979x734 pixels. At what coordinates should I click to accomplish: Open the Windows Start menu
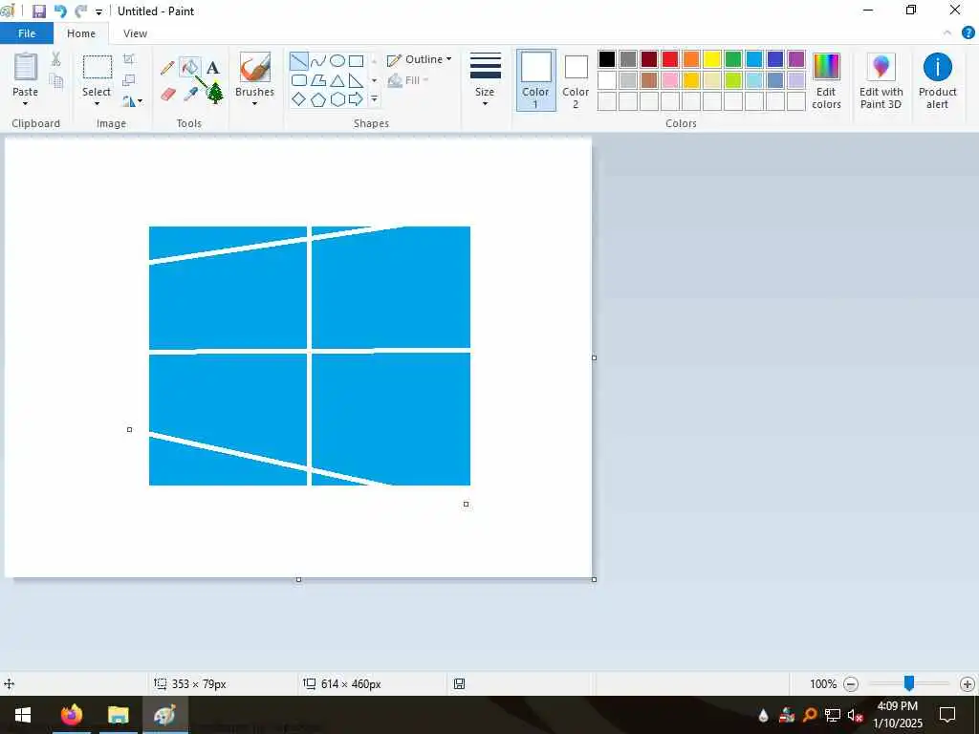click(x=23, y=715)
